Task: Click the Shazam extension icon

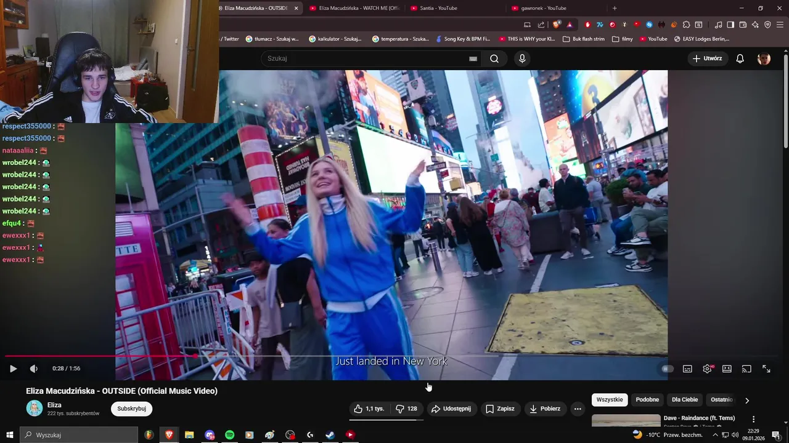Action: [649, 25]
